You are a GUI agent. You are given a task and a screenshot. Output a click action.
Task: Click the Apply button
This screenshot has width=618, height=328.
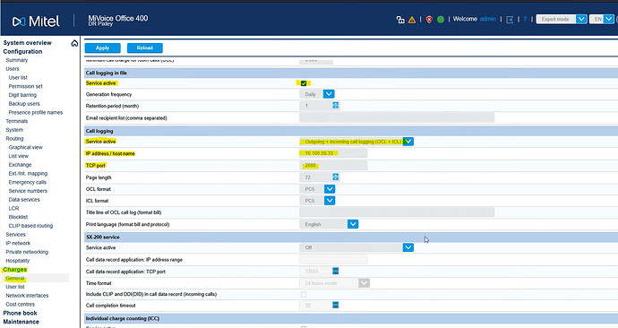[x=102, y=47]
